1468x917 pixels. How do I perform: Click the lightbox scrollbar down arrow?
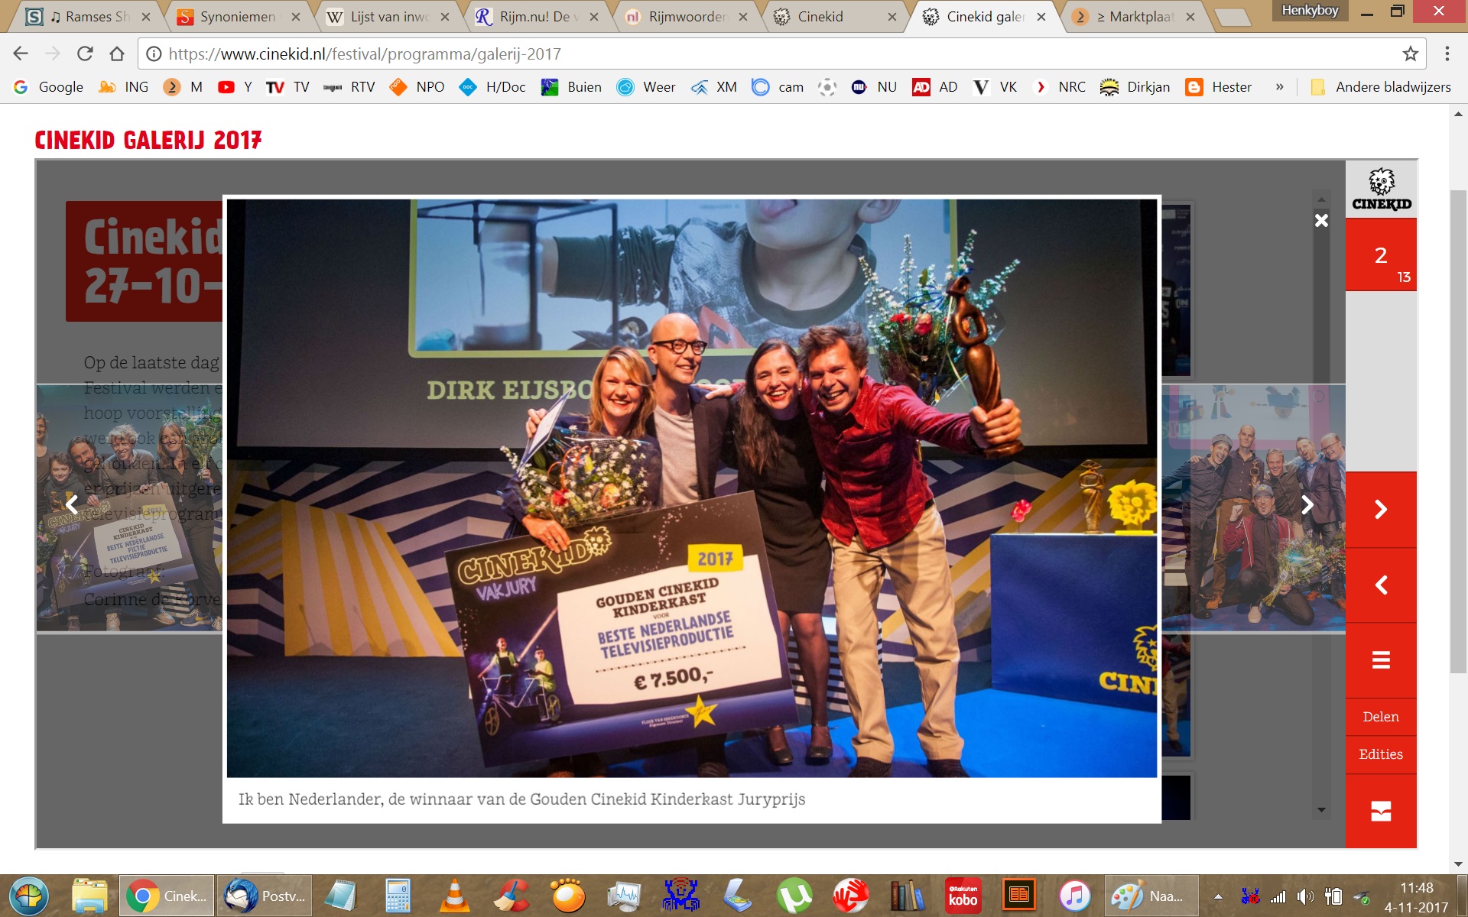1321,810
